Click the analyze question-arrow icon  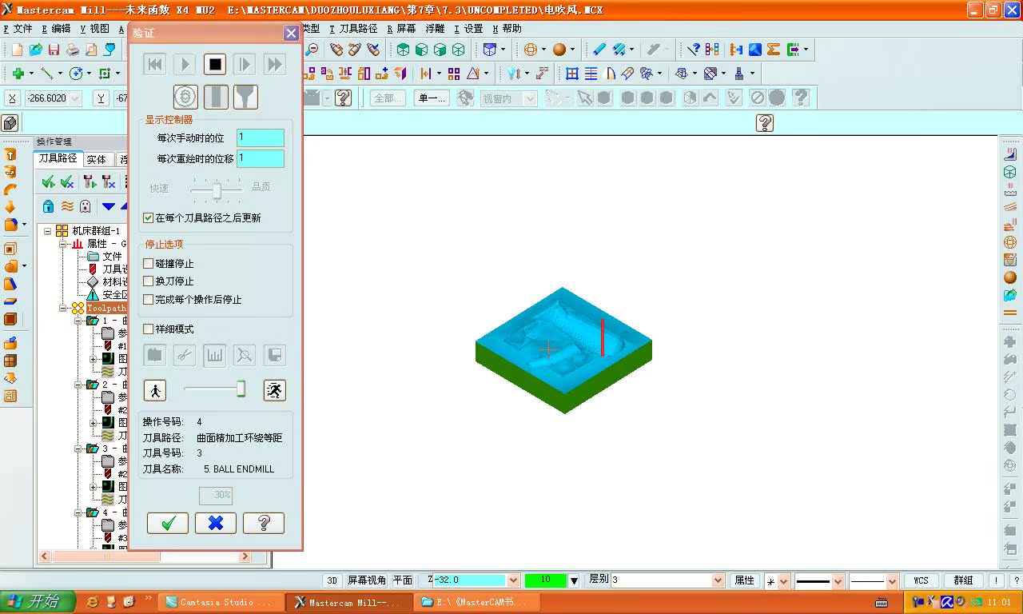694,50
